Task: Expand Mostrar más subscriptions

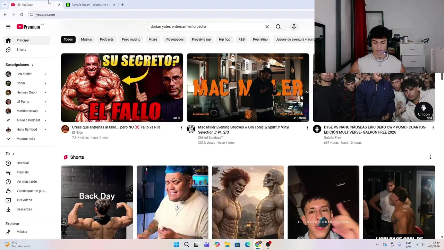Action: point(26,139)
